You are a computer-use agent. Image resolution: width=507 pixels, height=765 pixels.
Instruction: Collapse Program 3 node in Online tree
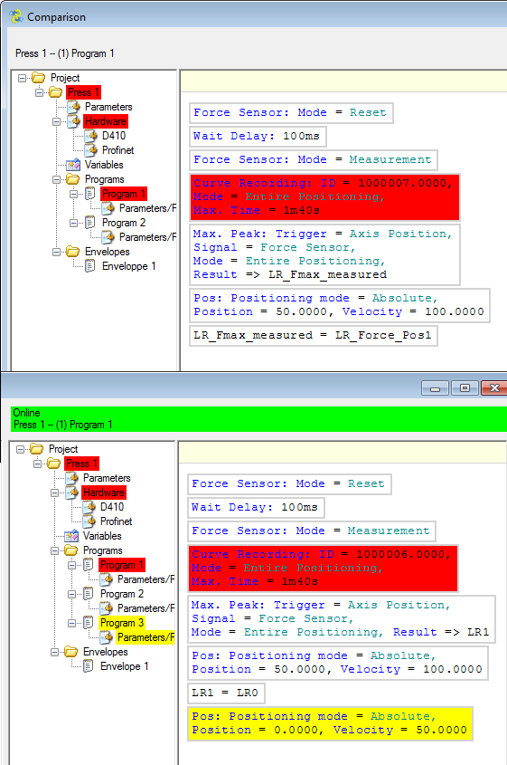tap(71, 623)
